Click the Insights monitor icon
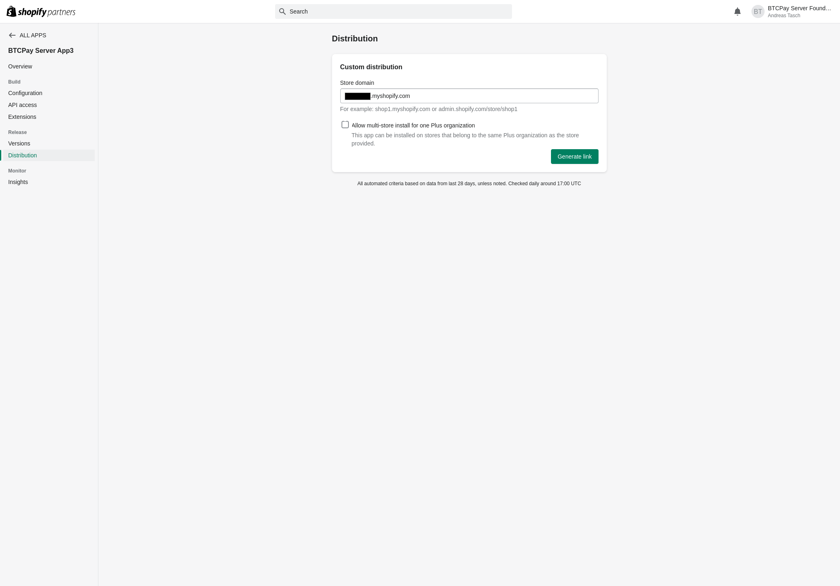This screenshot has height=586, width=840. click(x=18, y=182)
